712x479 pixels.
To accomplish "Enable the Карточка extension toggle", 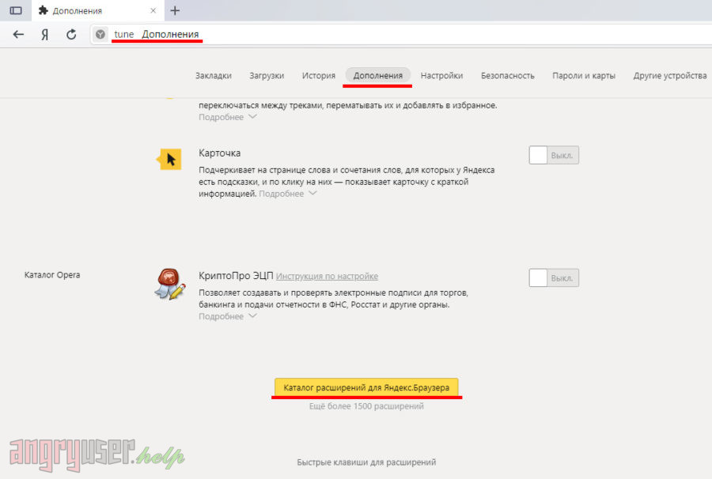I will point(554,155).
